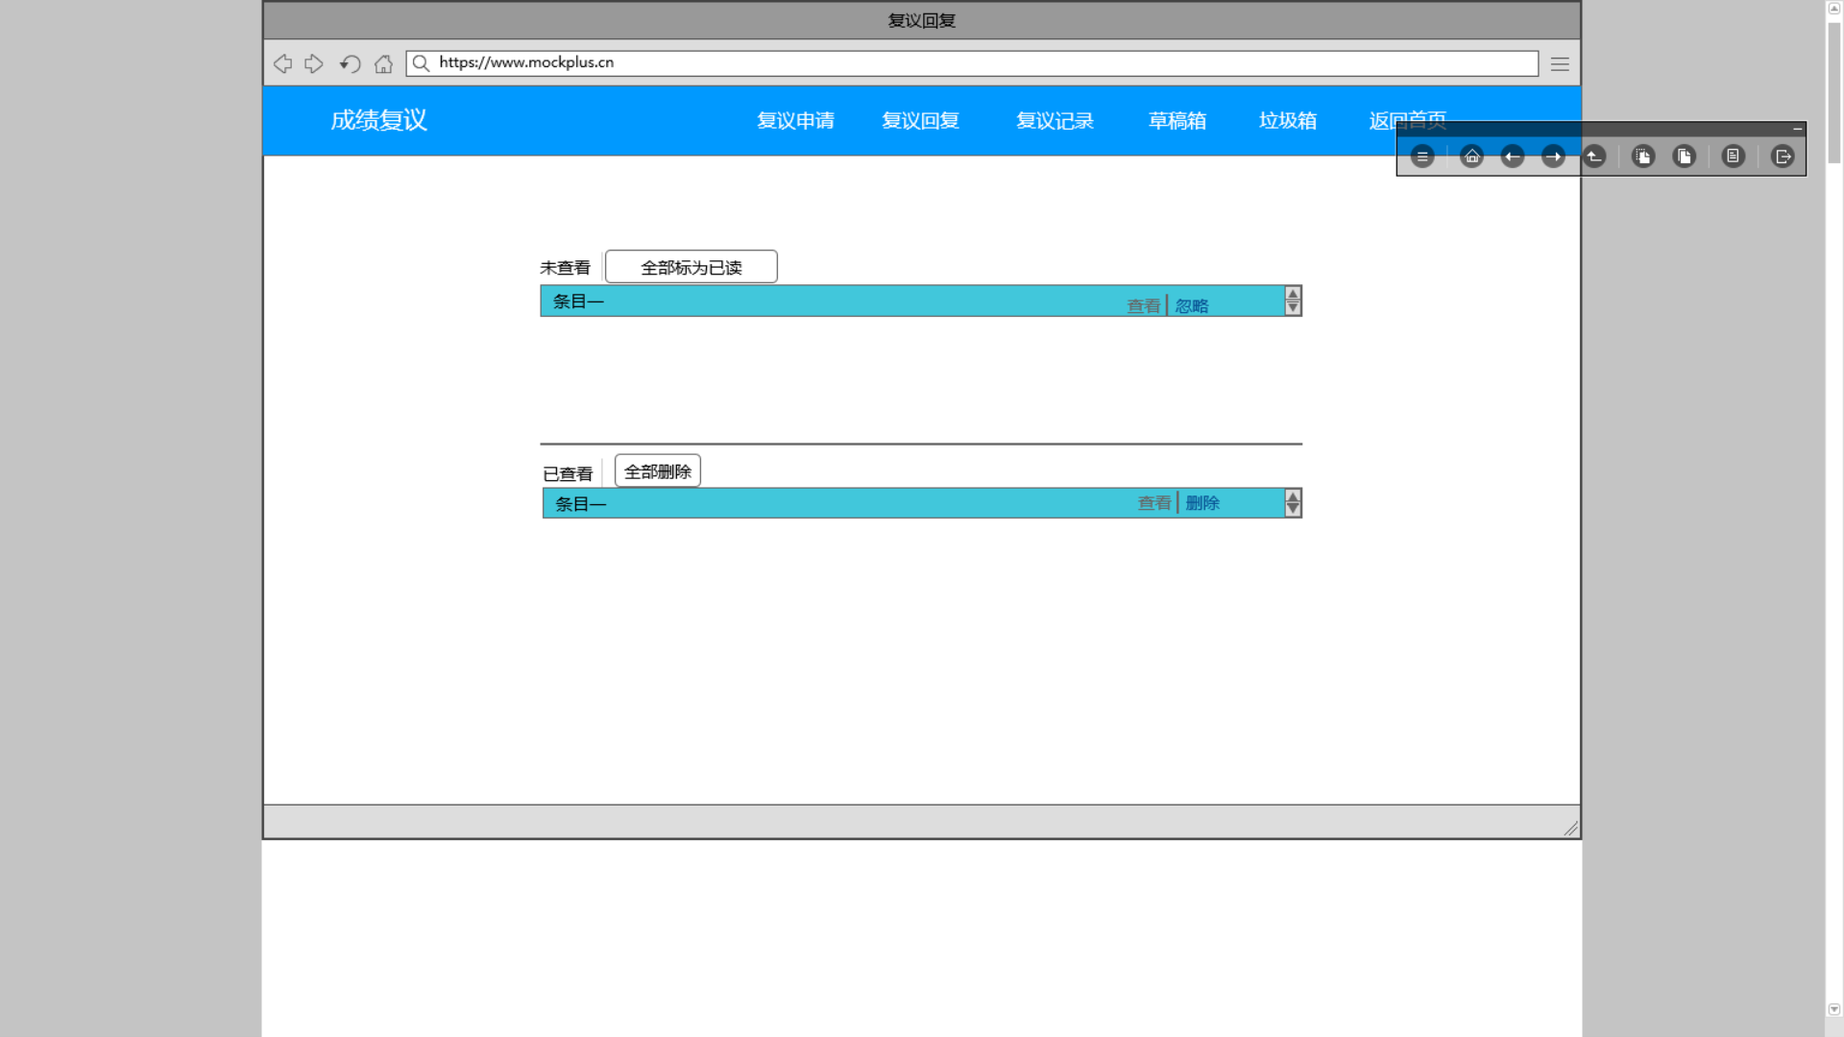Open the 复议申请 nav item
Viewport: 1844px width, 1037px height.
(795, 121)
